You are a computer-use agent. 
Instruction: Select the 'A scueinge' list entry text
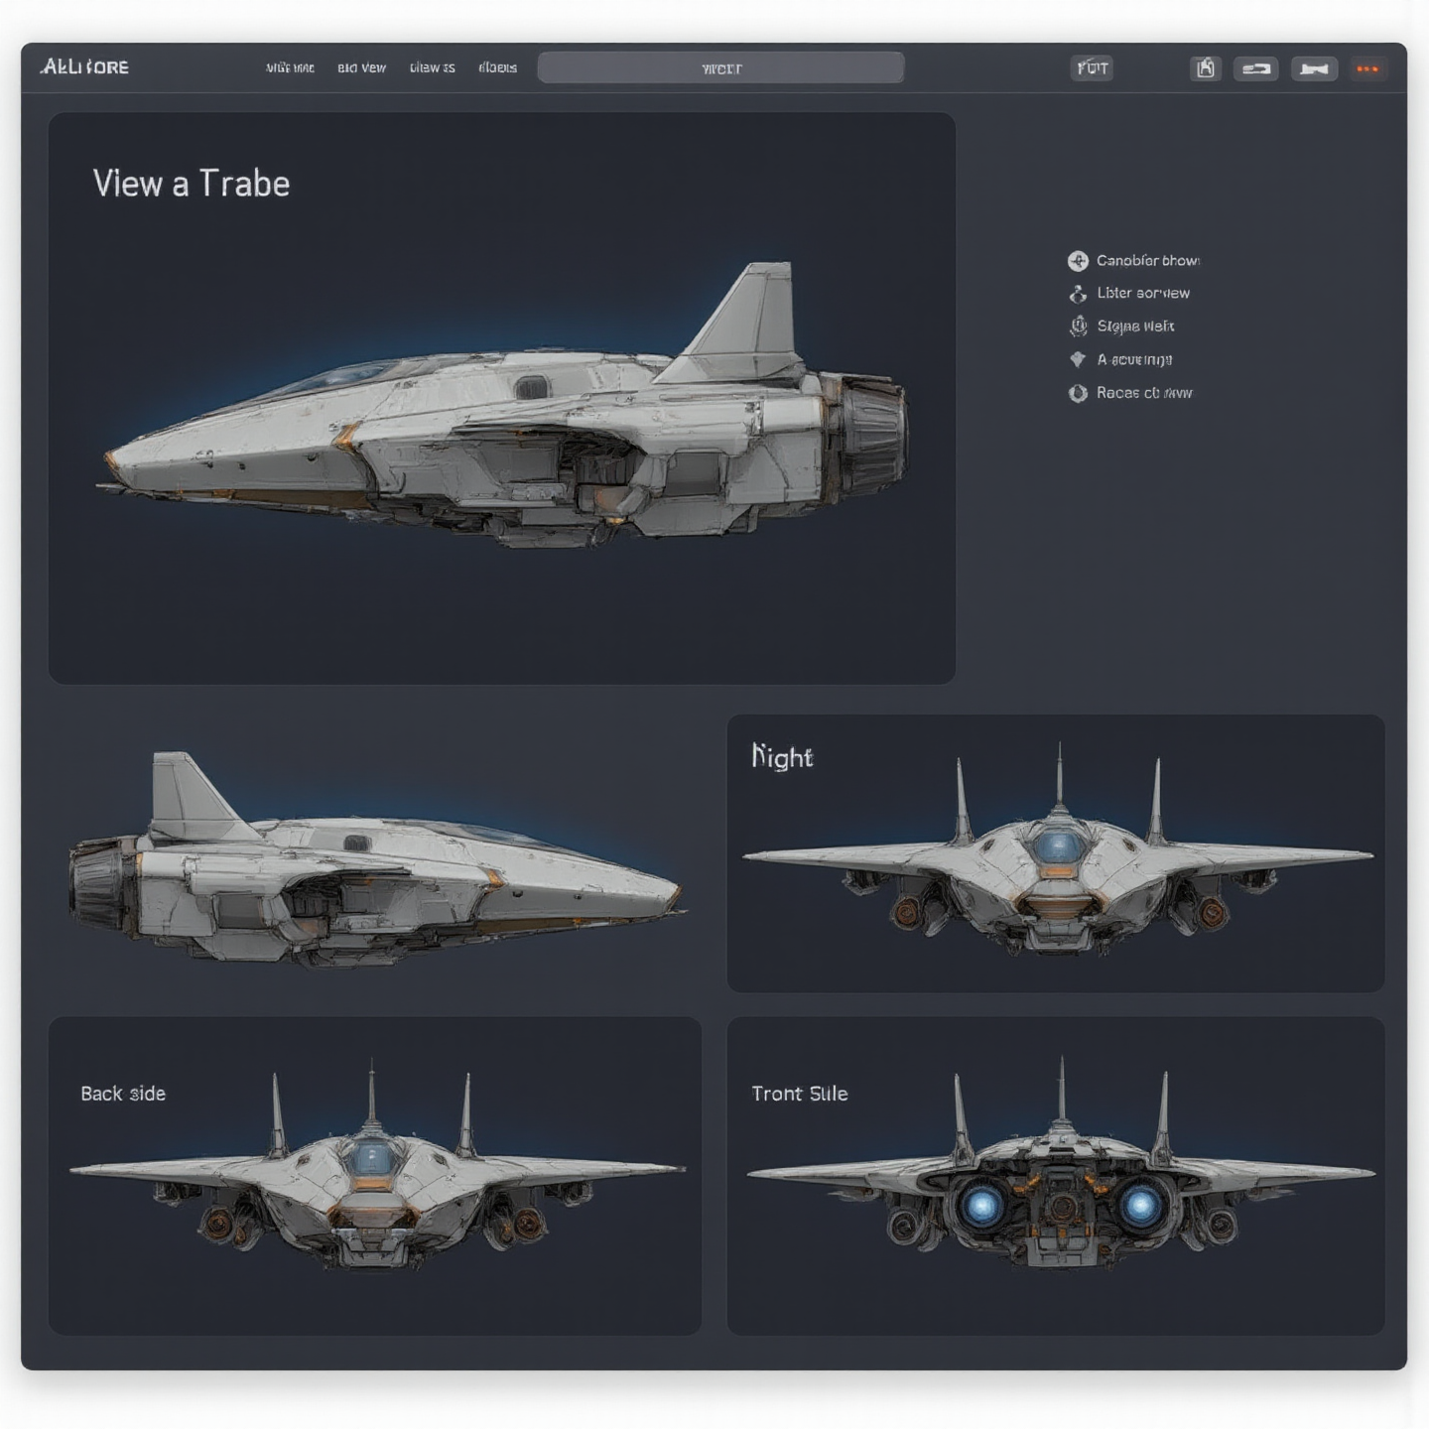1134,359
